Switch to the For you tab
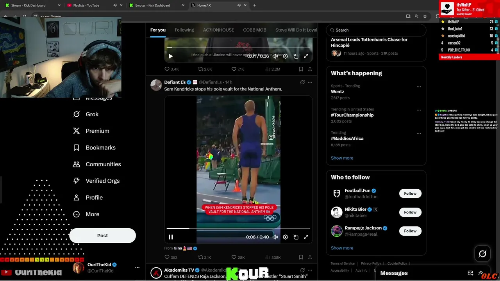500x281 pixels. tap(158, 30)
